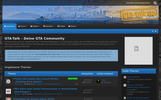Click the 'Vor 8 Stunden' timestamp

106,82
